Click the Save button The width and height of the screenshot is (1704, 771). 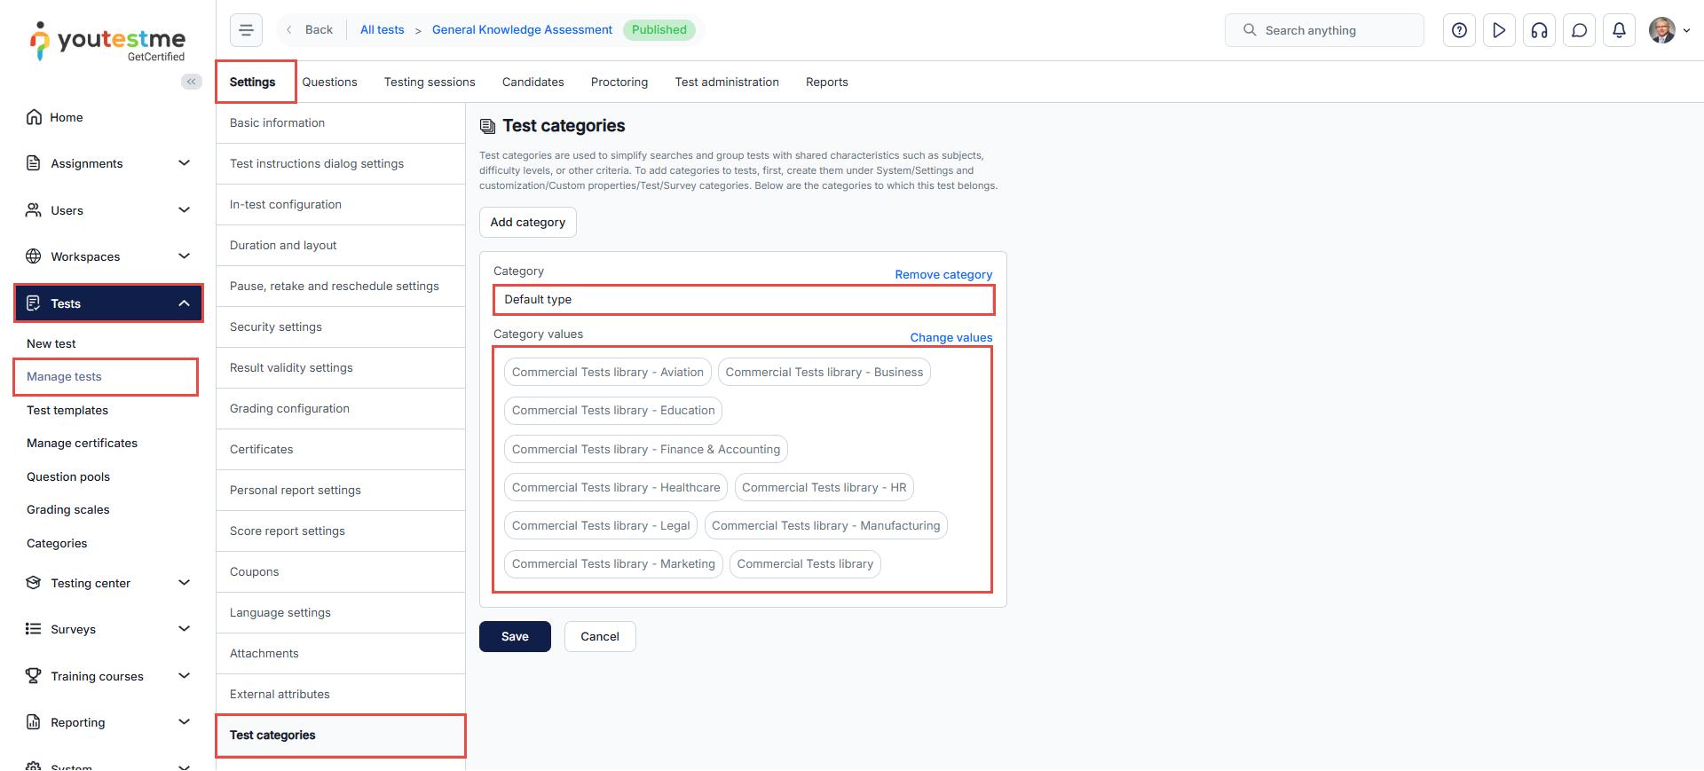[x=515, y=637]
